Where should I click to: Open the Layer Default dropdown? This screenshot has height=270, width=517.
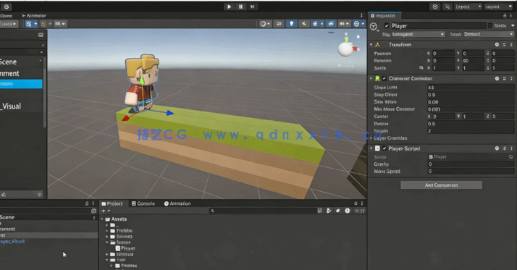[488, 34]
